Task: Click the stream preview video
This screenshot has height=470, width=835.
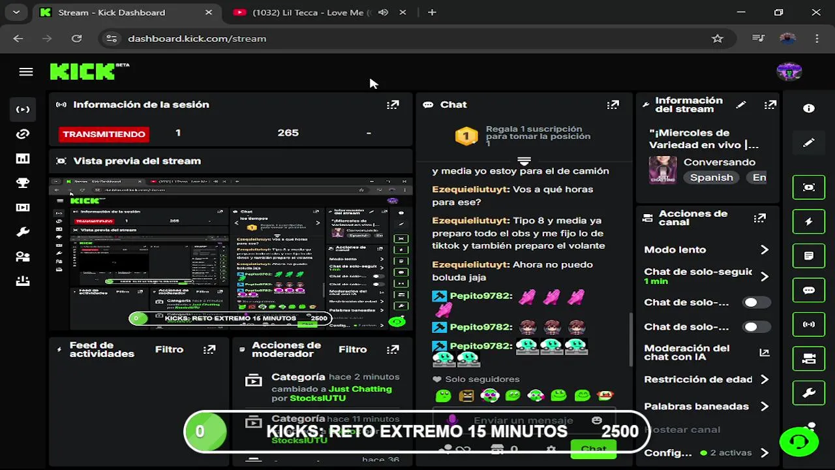Action: coord(231,253)
